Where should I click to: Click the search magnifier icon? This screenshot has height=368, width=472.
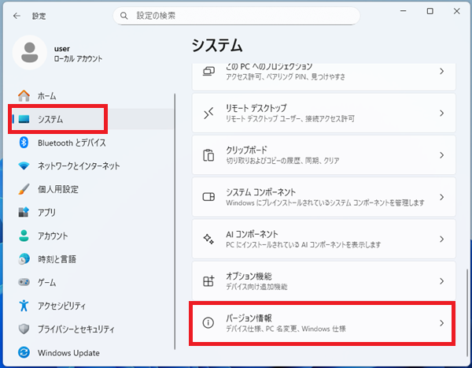pos(124,16)
